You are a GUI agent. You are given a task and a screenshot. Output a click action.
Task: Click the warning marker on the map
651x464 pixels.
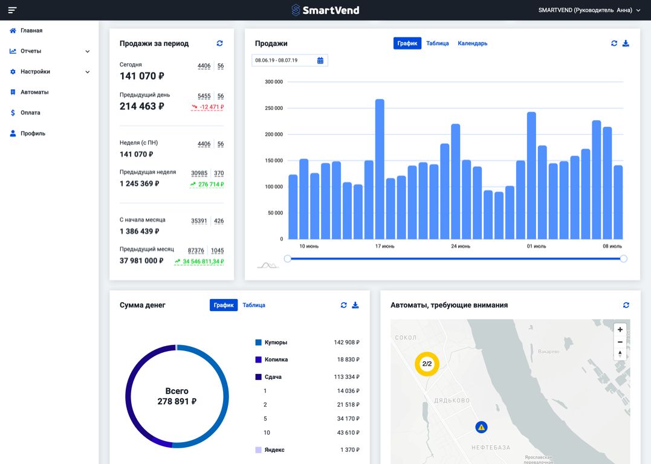click(481, 427)
